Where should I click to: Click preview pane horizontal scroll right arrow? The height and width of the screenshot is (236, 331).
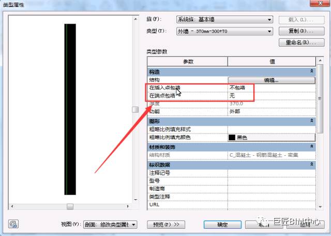[128, 206]
